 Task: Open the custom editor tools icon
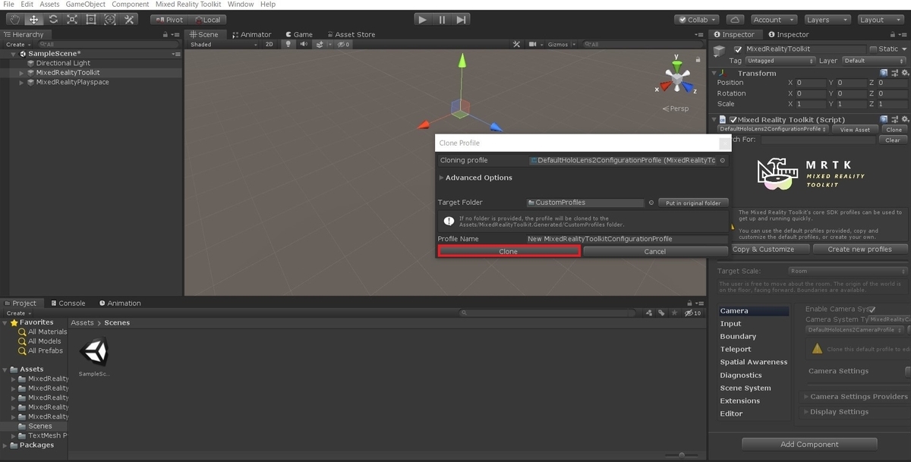click(128, 19)
